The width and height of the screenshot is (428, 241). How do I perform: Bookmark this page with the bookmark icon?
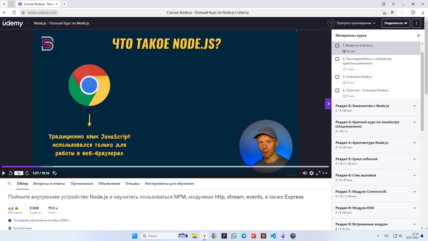click(392, 12)
